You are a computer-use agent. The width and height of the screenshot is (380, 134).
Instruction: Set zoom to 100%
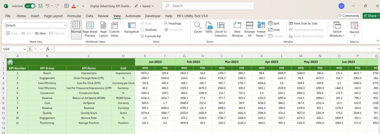pos(209,28)
